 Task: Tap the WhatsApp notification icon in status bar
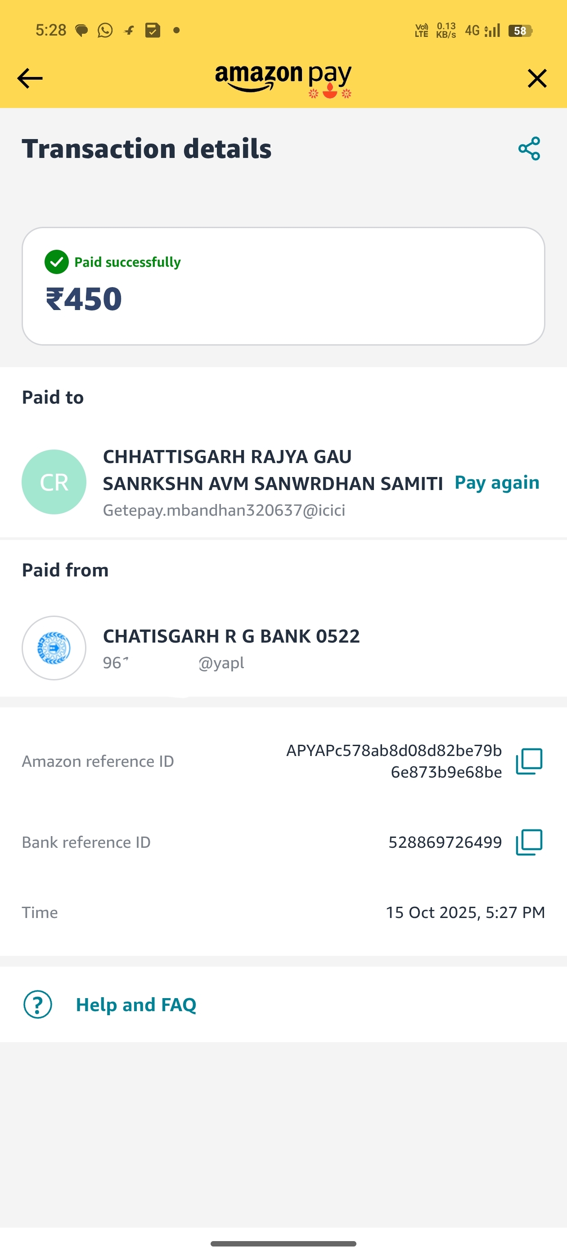pos(105,30)
